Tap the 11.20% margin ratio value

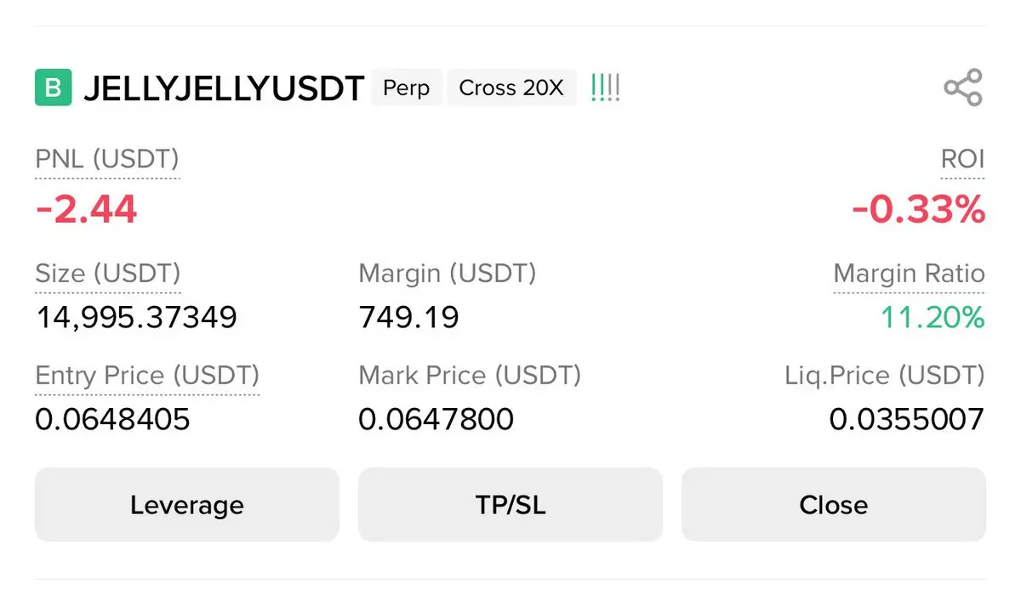coord(932,317)
